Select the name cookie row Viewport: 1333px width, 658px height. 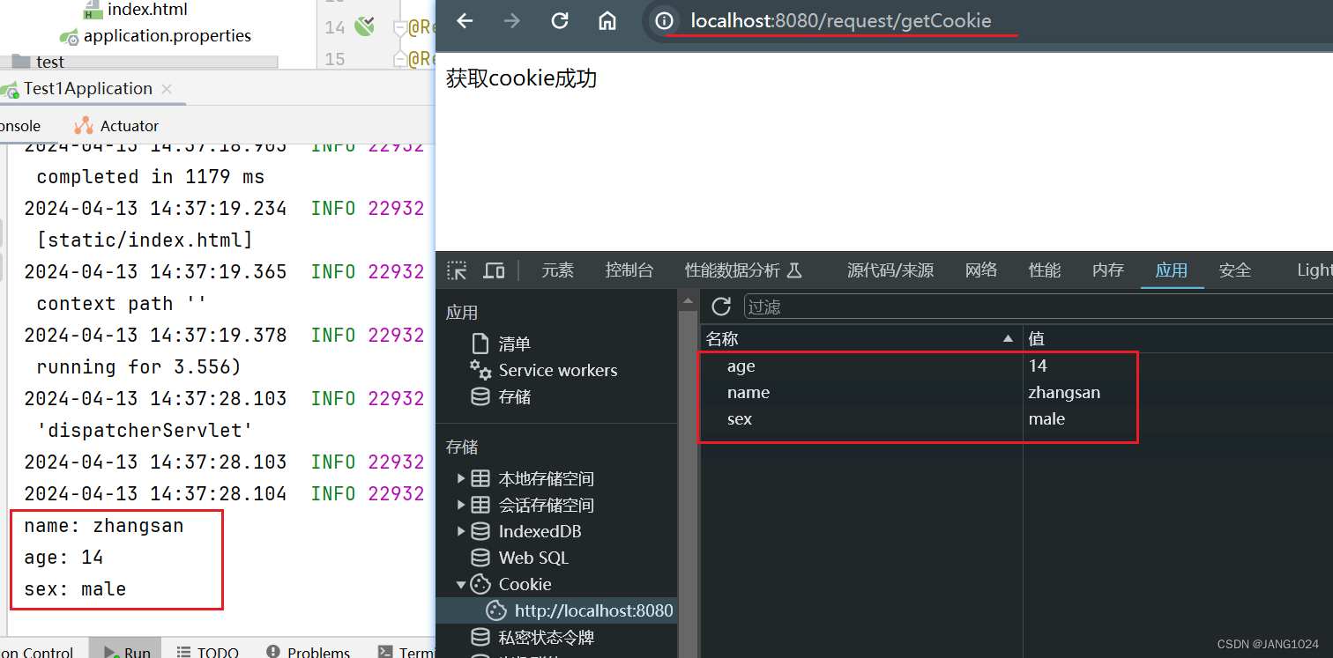(x=1017, y=392)
